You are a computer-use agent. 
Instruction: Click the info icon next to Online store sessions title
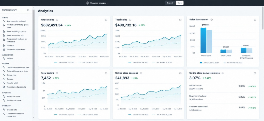(x=141, y=73)
